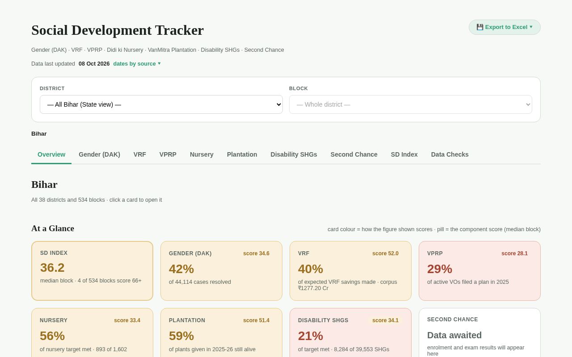Open the SD Index 36.2 card
This screenshot has width=572, height=357.
pos(92,271)
